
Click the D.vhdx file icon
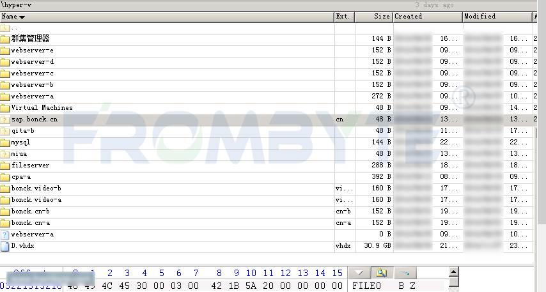[5, 246]
